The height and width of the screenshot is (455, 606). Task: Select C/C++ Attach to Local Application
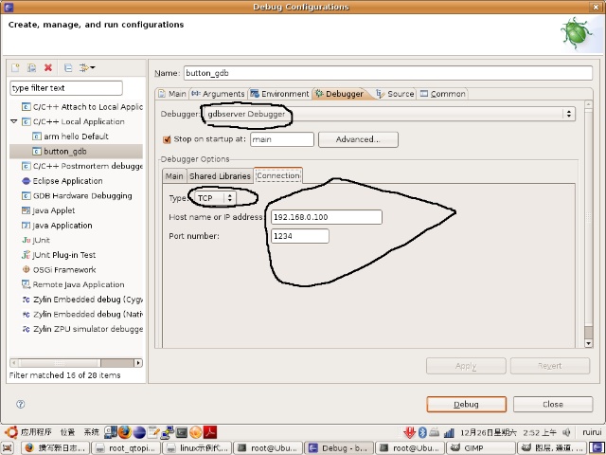coord(82,107)
